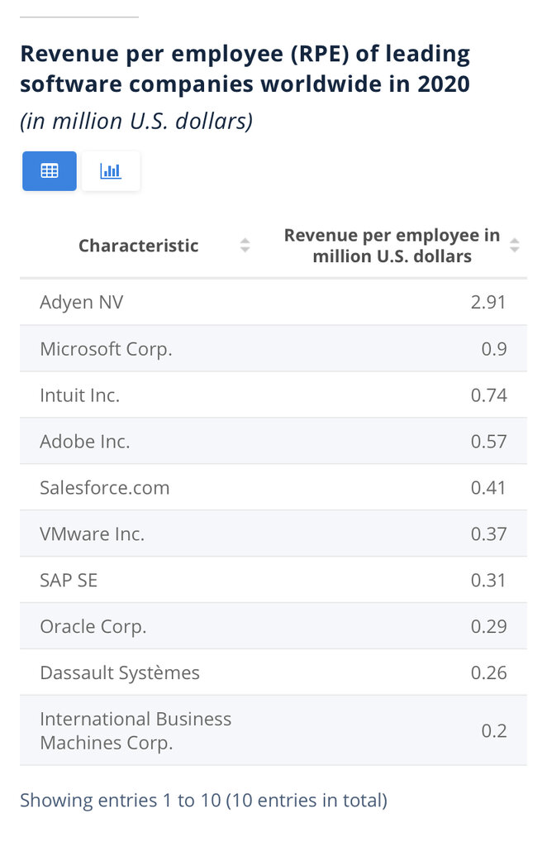
Task: Select International Business Machines Corp. row
Action: coord(273,730)
